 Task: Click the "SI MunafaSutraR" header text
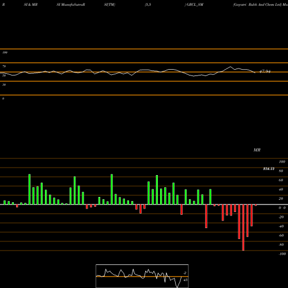(x=71, y=5)
